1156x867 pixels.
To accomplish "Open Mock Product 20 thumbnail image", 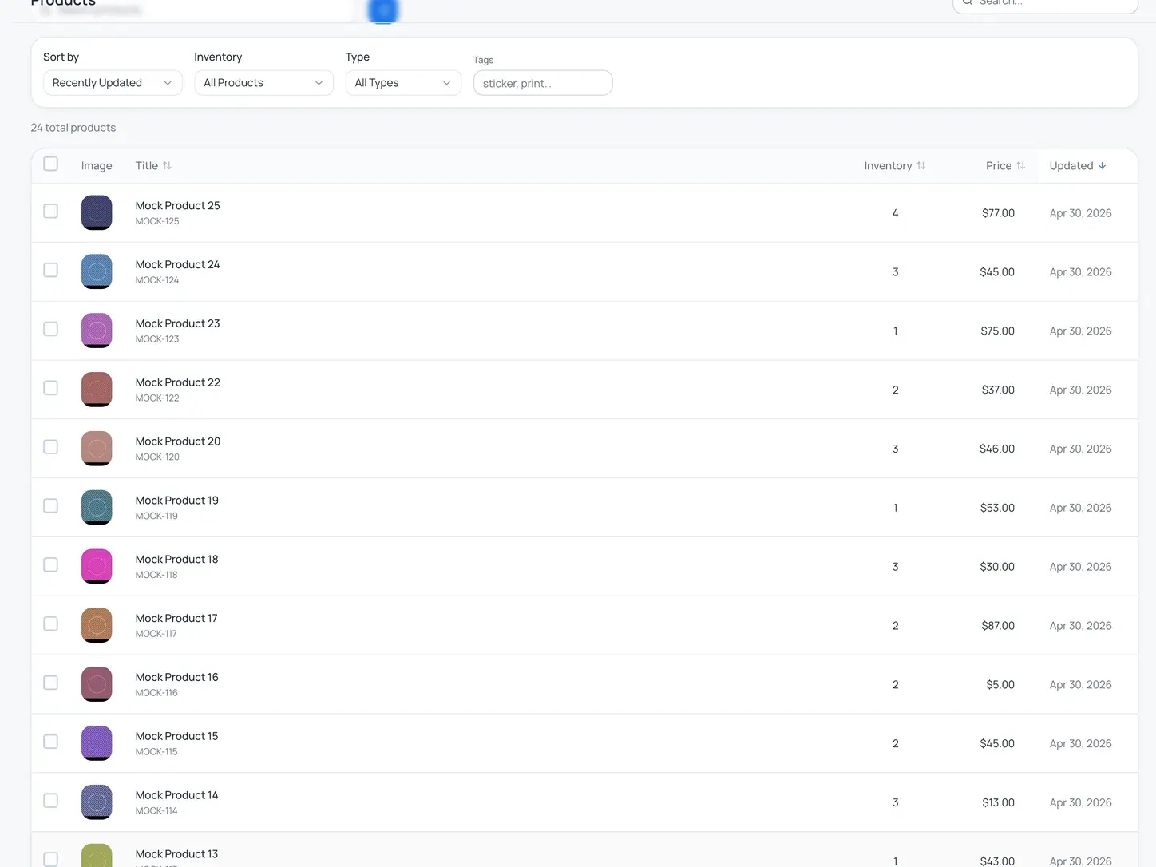I will tap(97, 449).
